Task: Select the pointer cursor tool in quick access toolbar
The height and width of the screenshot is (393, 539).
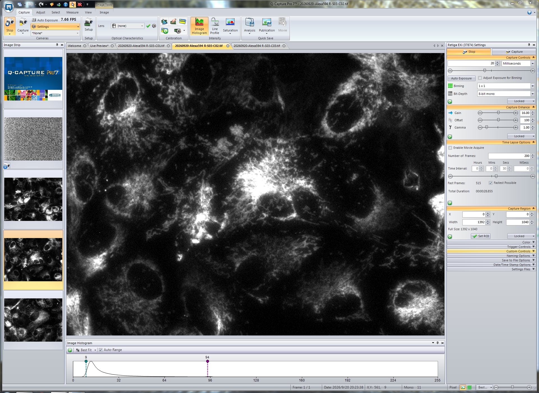Action: 73,4
